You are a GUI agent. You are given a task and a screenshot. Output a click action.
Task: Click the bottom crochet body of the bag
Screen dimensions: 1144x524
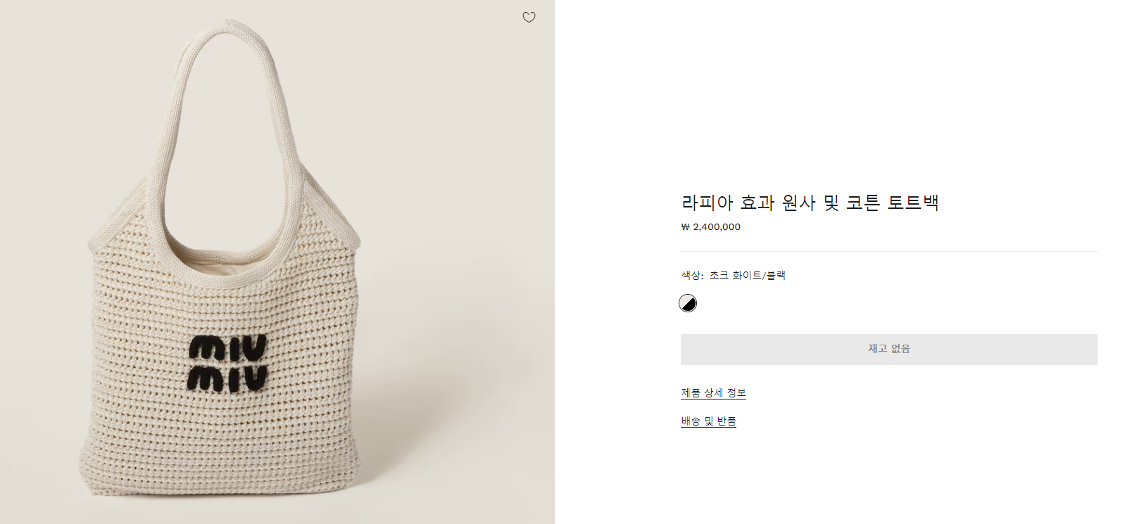pyautogui.click(x=218, y=450)
